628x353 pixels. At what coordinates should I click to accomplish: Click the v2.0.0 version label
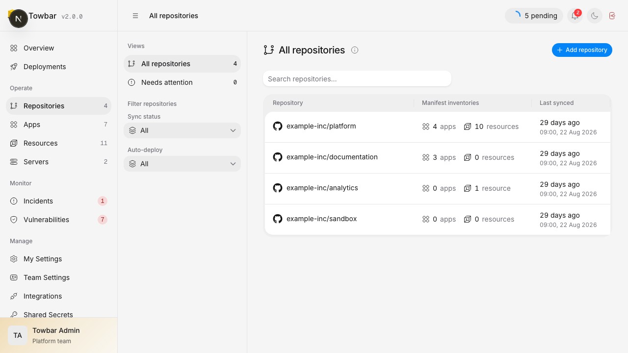(72, 16)
